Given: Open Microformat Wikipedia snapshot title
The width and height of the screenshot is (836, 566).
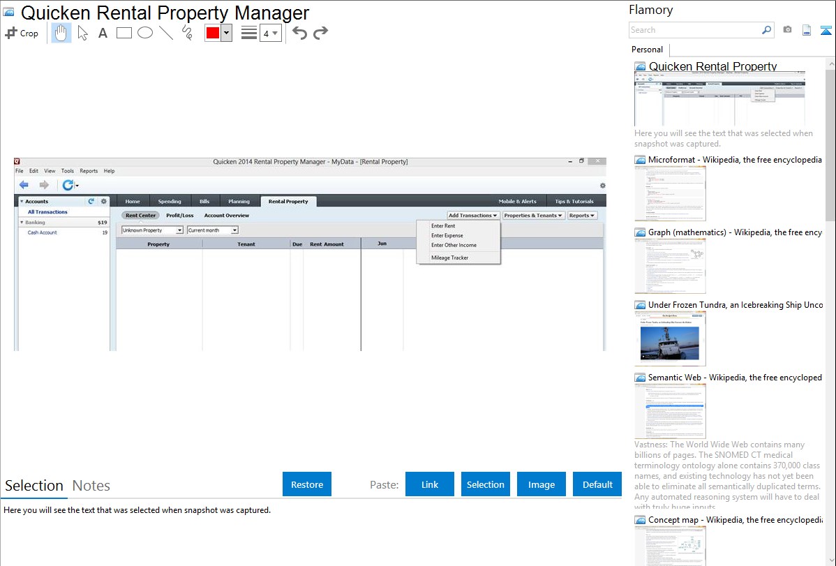Looking at the screenshot, I should point(735,160).
